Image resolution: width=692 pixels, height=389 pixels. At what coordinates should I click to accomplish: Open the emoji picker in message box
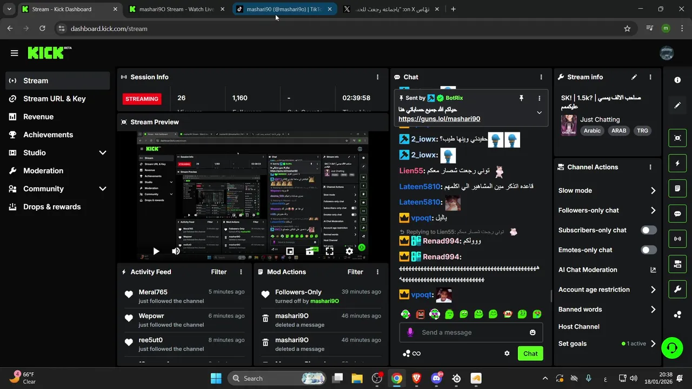tap(533, 332)
